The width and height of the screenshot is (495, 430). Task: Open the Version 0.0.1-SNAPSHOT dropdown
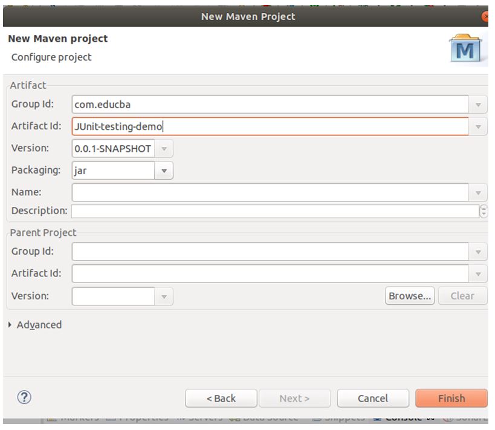(164, 148)
